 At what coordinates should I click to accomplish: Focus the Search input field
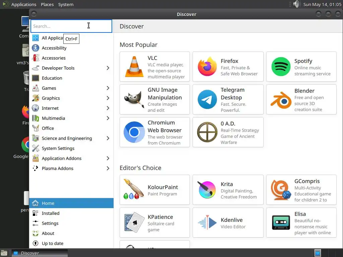71,26
